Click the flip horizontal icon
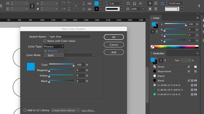The width and height of the screenshot is (204, 114). point(63,9)
